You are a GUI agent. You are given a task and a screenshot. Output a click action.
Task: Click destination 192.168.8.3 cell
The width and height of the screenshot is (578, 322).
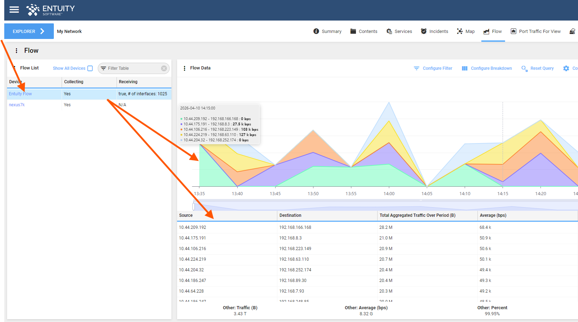(x=327, y=238)
